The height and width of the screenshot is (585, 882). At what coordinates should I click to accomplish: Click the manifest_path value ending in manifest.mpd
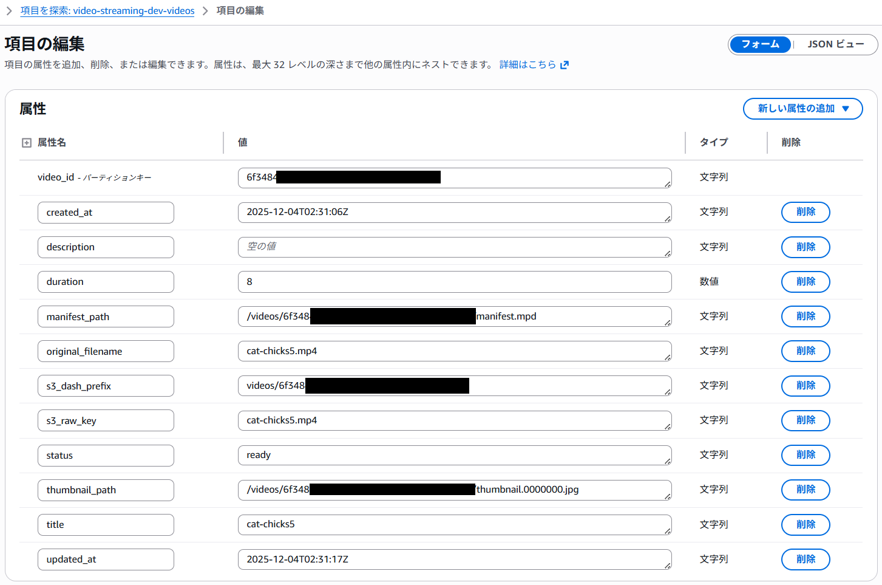tap(455, 316)
